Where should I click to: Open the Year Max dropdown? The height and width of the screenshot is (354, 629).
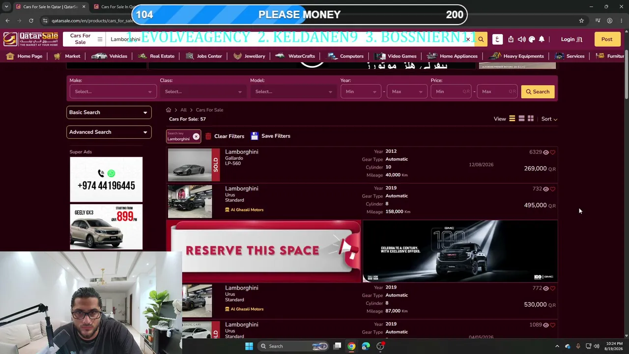(407, 91)
